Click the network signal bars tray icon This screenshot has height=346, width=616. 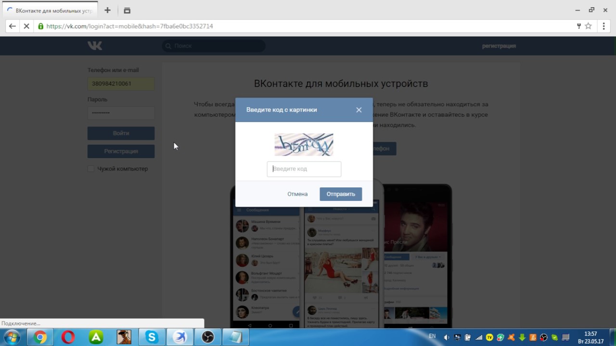coord(479,337)
